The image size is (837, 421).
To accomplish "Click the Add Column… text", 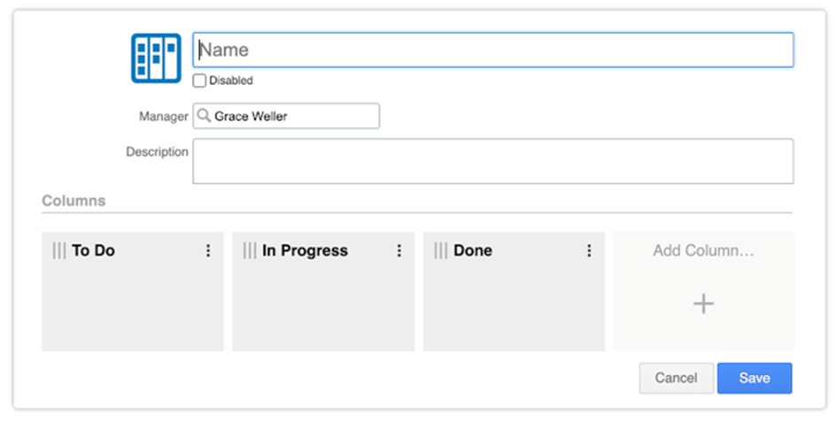I will 703,250.
